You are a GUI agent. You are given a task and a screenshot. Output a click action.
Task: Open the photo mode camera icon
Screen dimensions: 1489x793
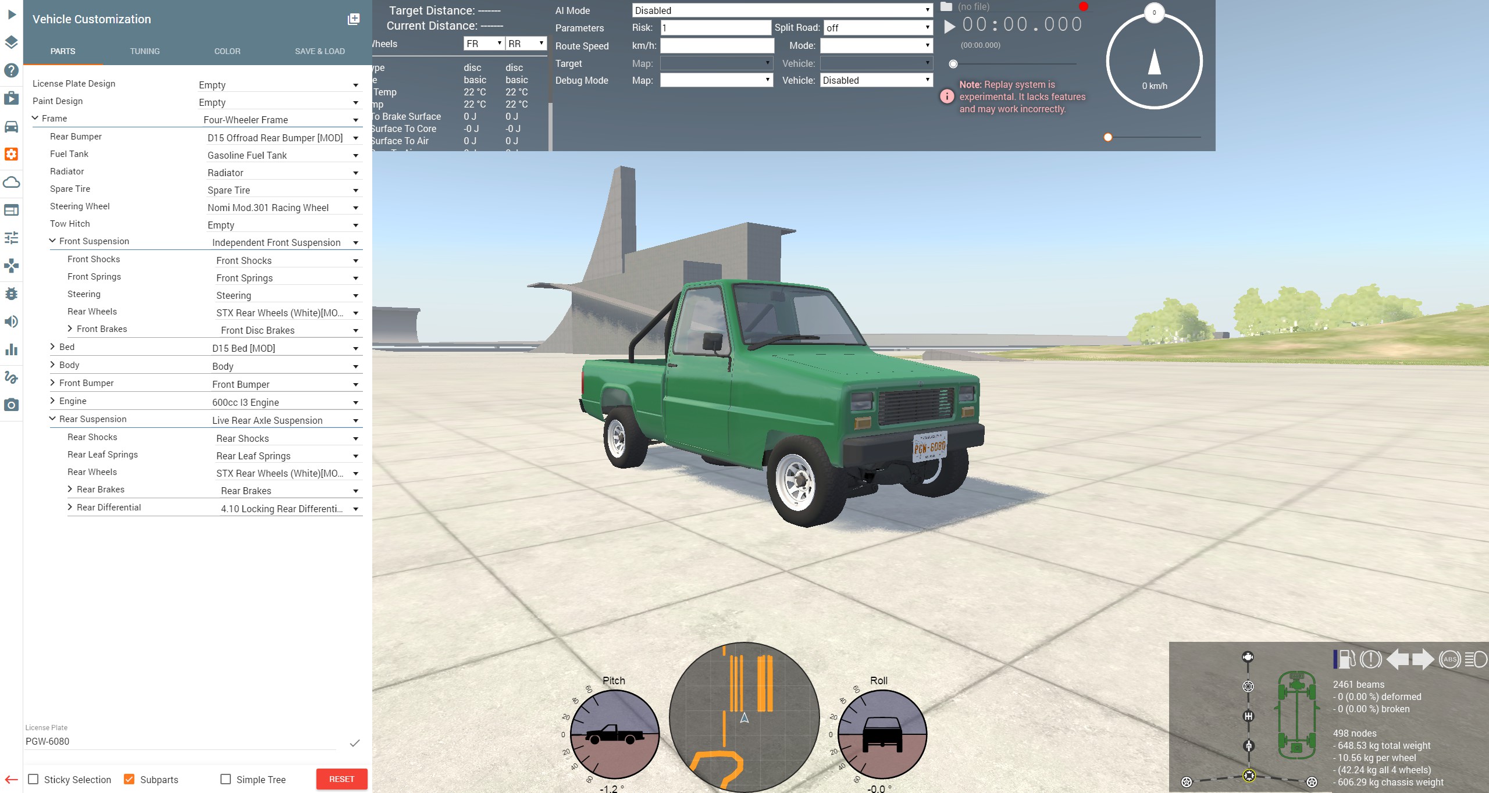[x=11, y=405]
